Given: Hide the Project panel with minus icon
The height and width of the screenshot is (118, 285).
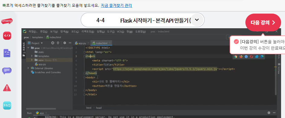Looking at the screenshot, I should click(x=70, y=43).
